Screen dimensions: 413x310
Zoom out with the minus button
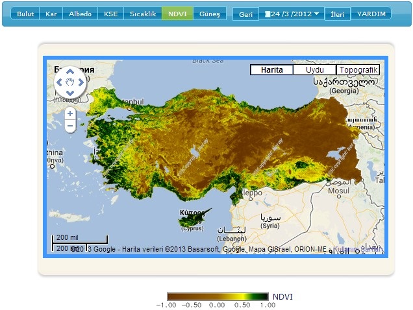(70, 126)
